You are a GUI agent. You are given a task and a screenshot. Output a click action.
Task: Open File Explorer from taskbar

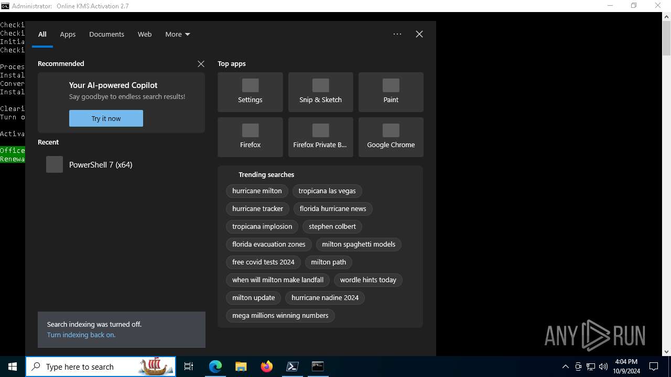coord(241,367)
